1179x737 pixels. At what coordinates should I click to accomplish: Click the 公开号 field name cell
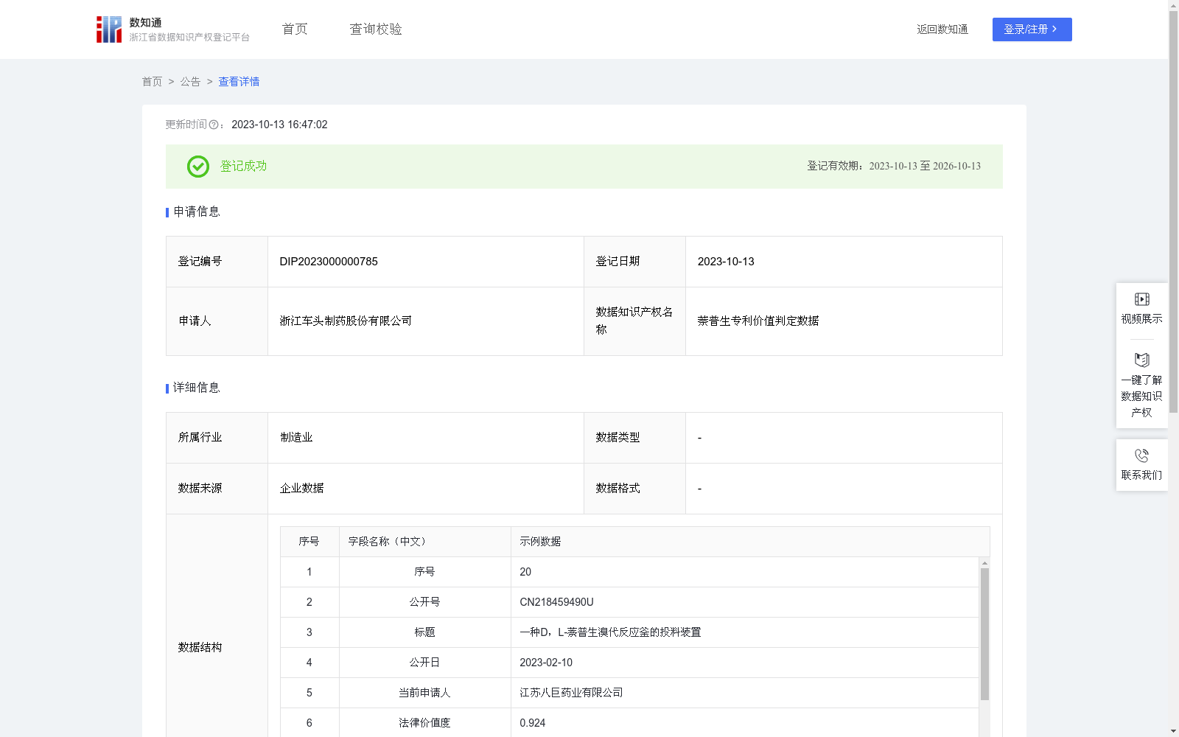[424, 602]
